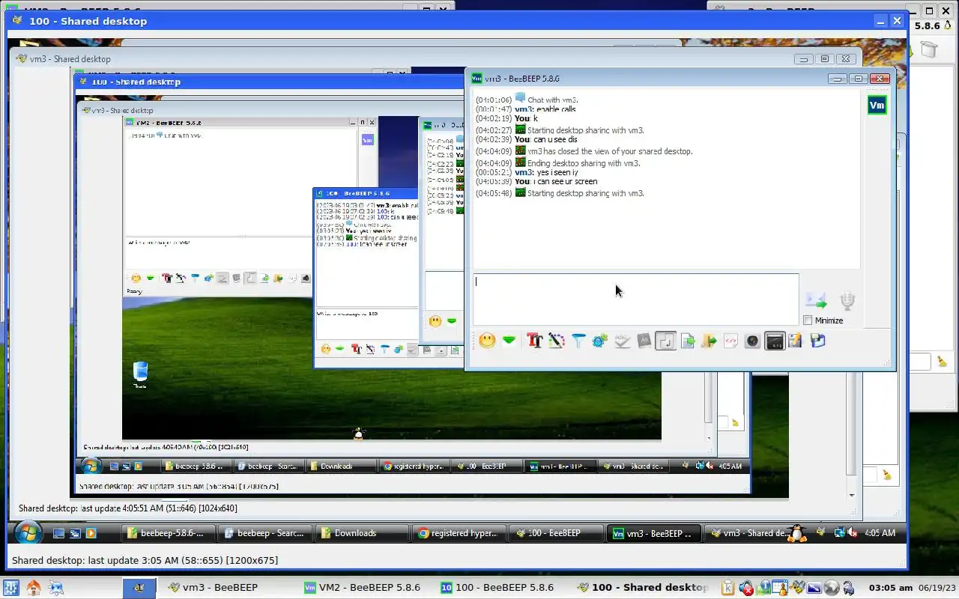The height and width of the screenshot is (599, 959).
Task: Click the muted speaker icon beside 4:05 AM
Action: (853, 533)
